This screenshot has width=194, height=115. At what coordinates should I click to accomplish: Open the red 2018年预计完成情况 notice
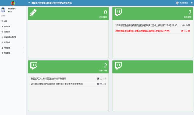pyautogui.click(x=153, y=31)
